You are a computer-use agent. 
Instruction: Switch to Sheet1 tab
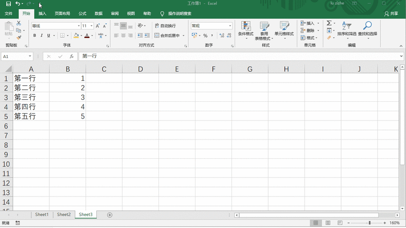point(42,215)
